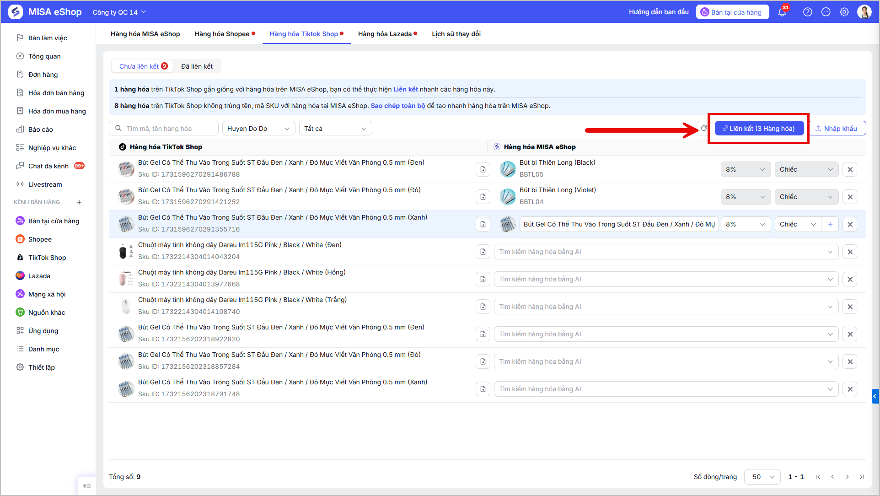Copy product icon for Sku 1731596270291486788

(x=483, y=169)
